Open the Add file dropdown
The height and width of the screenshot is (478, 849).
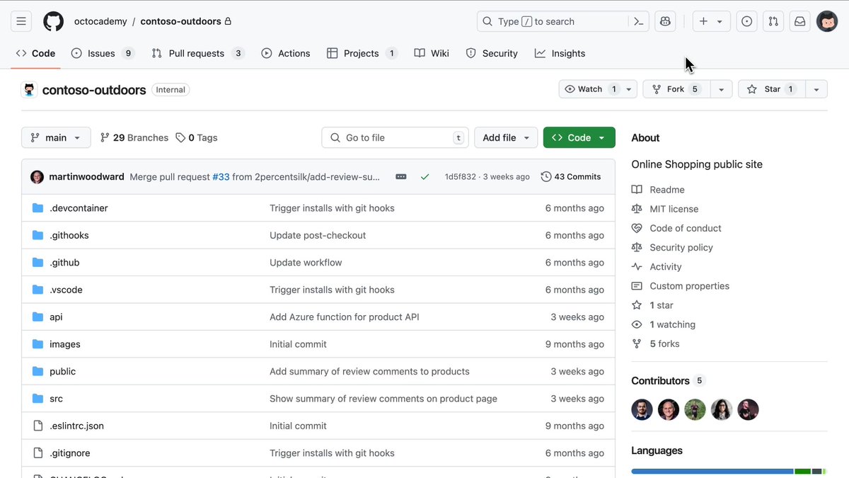[x=506, y=137]
